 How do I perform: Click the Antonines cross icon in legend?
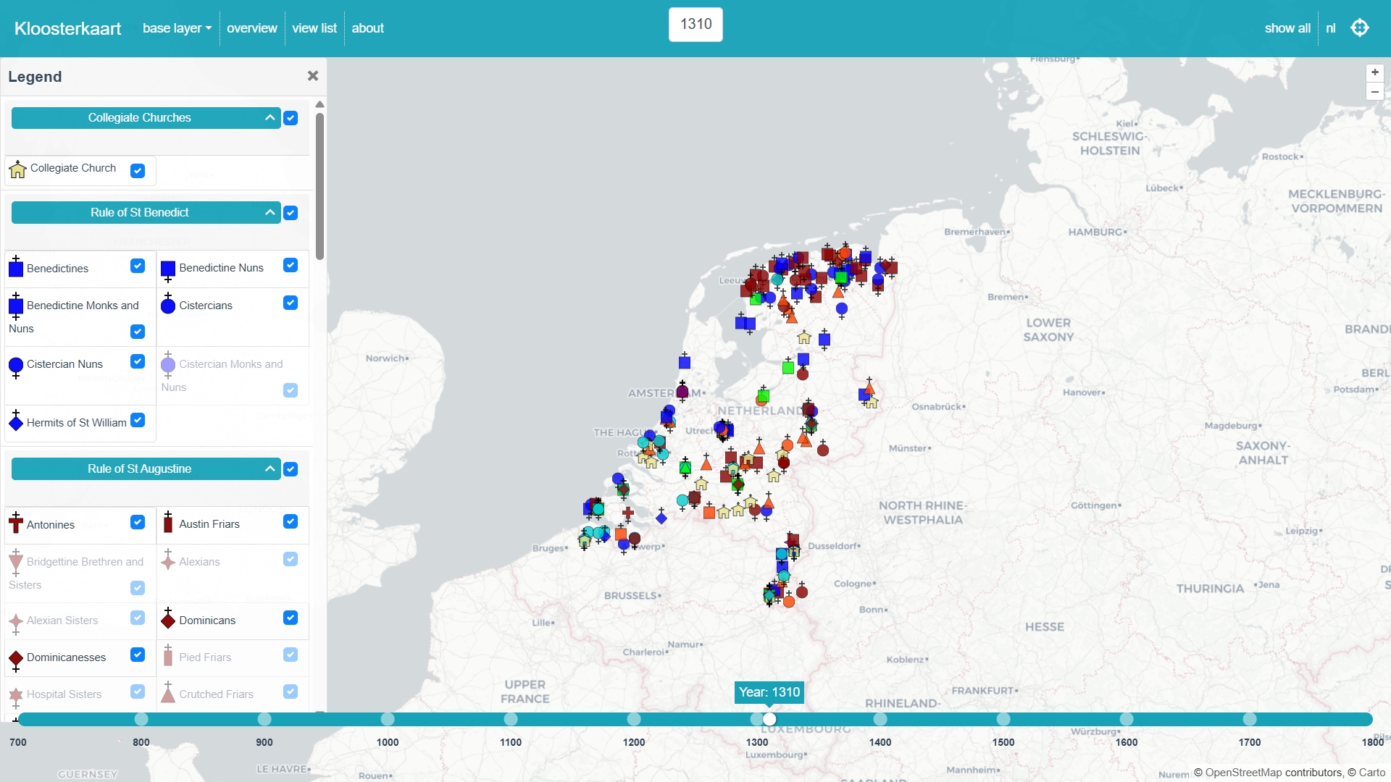tap(16, 523)
